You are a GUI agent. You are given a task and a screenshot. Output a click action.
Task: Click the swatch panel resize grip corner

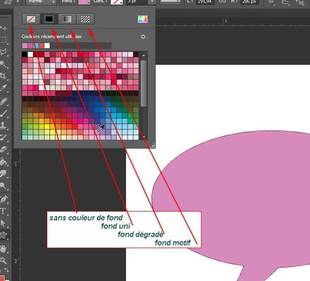click(x=152, y=146)
